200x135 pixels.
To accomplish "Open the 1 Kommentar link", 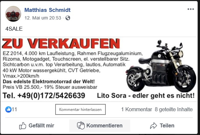I will pos(137,109).
